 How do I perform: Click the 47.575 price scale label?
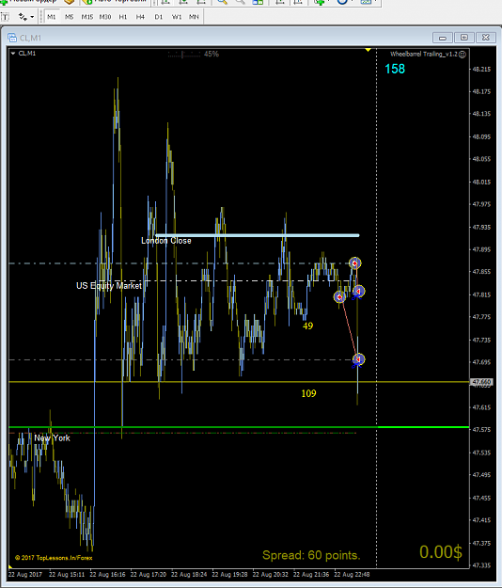click(481, 430)
